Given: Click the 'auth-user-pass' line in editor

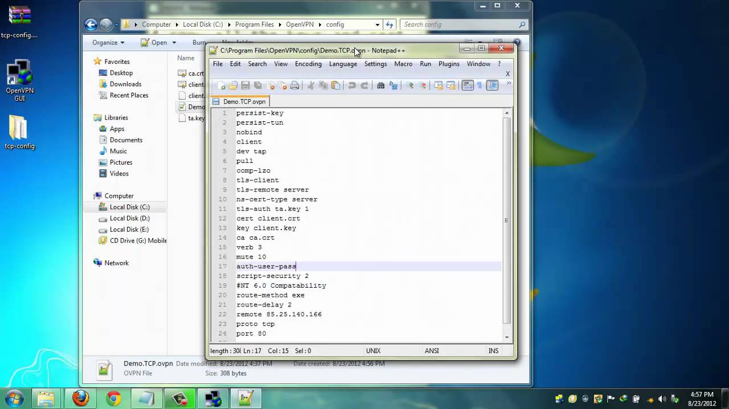Looking at the screenshot, I should pos(266,267).
